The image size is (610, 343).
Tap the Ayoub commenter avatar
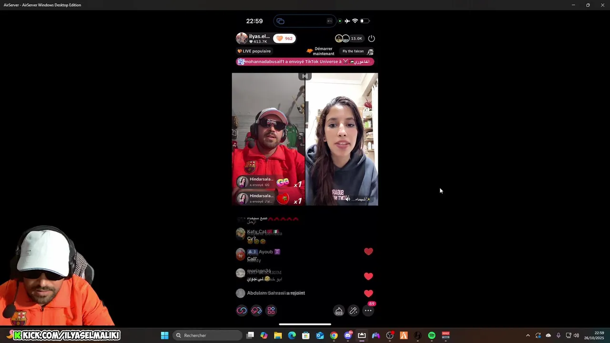click(241, 254)
